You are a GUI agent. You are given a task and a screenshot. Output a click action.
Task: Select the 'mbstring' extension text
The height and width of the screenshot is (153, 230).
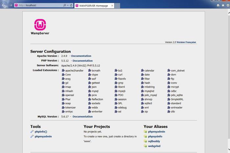(149, 87)
